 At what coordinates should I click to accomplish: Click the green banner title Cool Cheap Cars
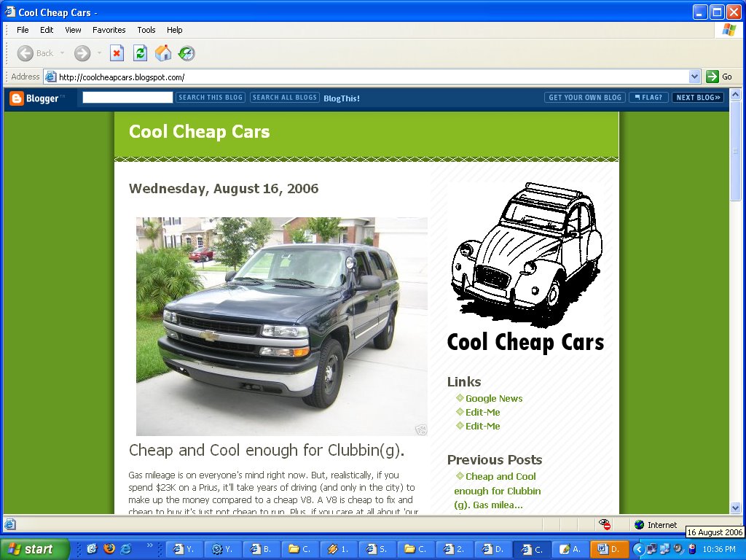coord(200,132)
